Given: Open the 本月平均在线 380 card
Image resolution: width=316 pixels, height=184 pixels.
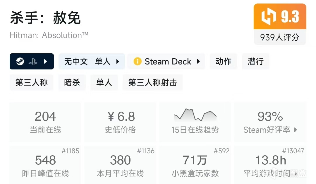Looking at the screenshot, I should pyautogui.click(x=120, y=165).
